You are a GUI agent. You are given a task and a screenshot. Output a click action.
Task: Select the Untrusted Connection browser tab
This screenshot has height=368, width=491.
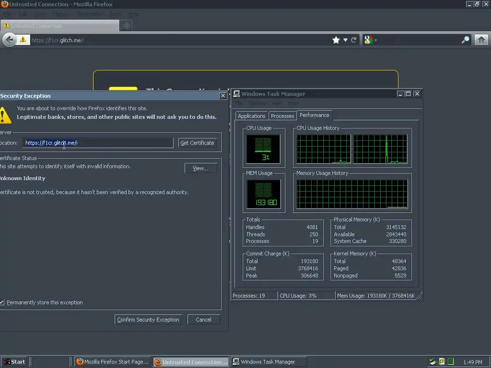click(x=60, y=26)
